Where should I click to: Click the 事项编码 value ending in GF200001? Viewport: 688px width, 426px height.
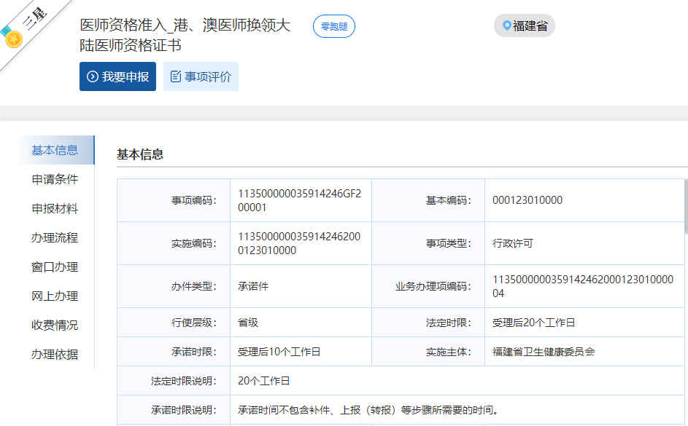299,200
